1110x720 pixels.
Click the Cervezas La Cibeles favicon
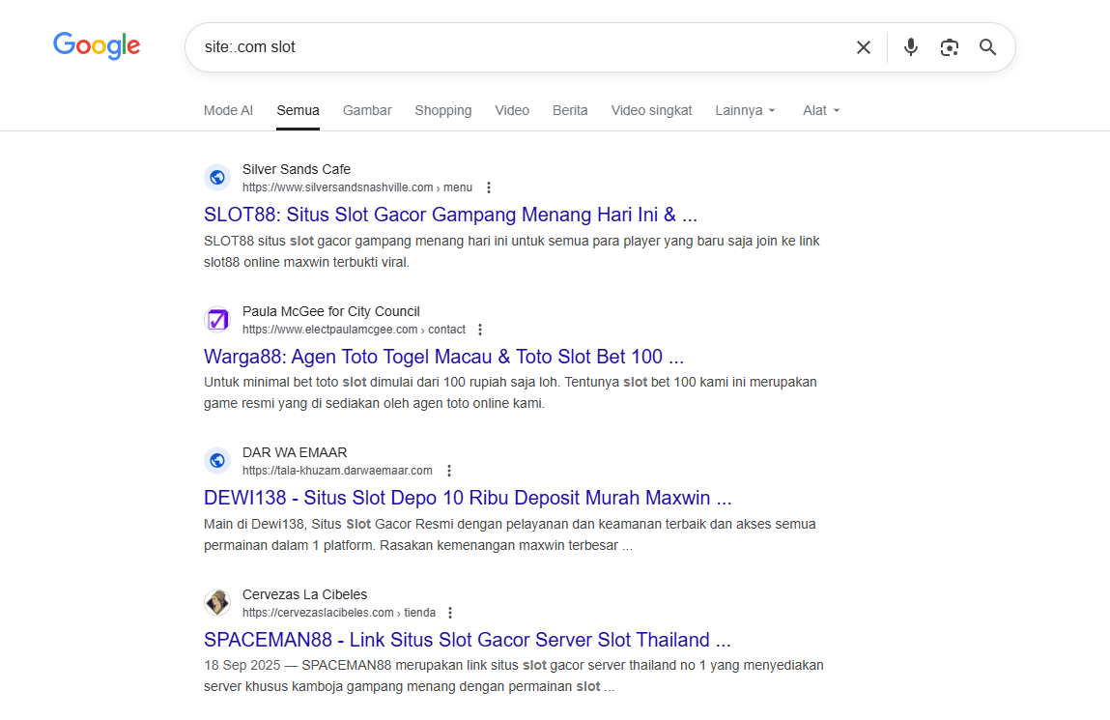coord(217,603)
